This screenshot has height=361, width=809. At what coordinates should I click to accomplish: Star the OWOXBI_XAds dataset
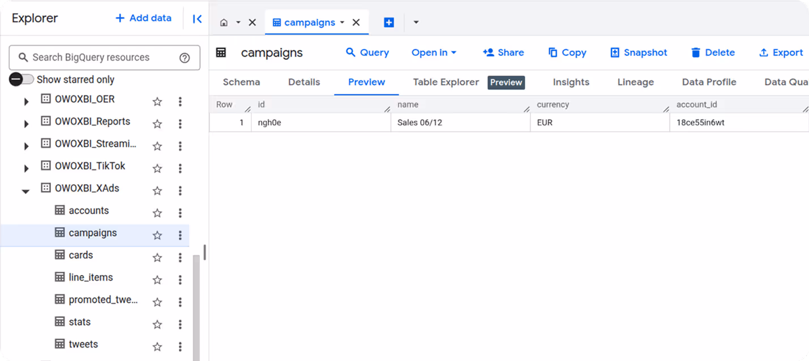point(157,191)
